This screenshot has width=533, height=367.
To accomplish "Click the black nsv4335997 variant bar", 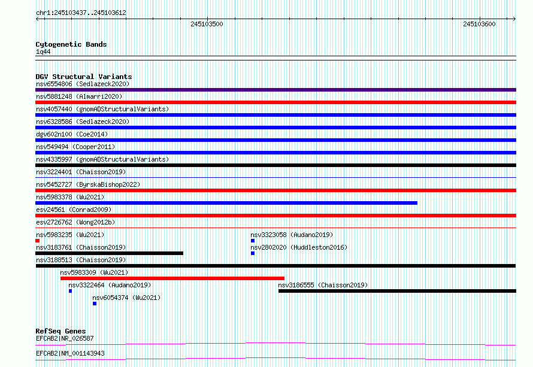I will pos(275,165).
